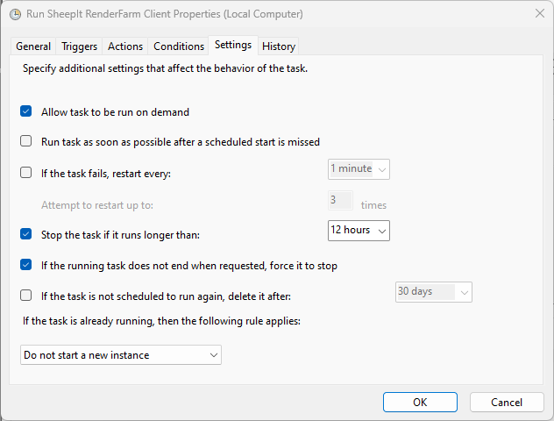The height and width of the screenshot is (421, 554).
Task: Expand the Do not start a new instance dropdown
Action: click(x=121, y=355)
